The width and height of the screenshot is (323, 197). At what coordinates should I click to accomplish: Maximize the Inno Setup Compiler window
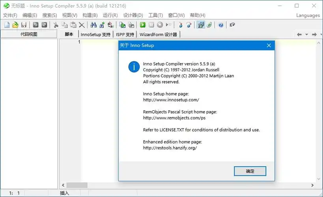pos(297,6)
